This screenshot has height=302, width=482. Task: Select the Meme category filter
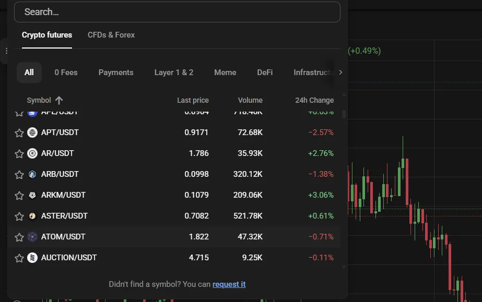point(225,72)
